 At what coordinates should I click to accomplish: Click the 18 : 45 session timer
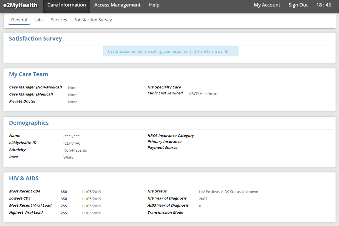point(324,5)
